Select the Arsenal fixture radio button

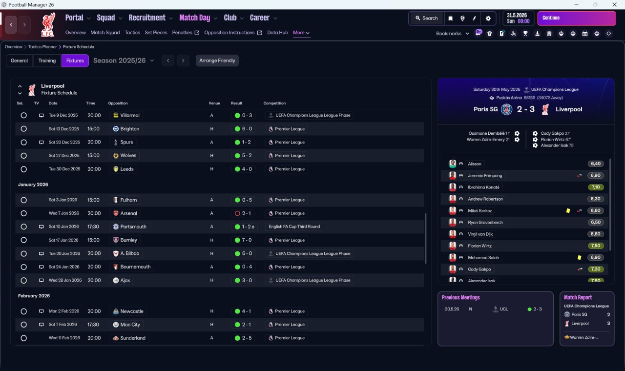click(x=23, y=213)
